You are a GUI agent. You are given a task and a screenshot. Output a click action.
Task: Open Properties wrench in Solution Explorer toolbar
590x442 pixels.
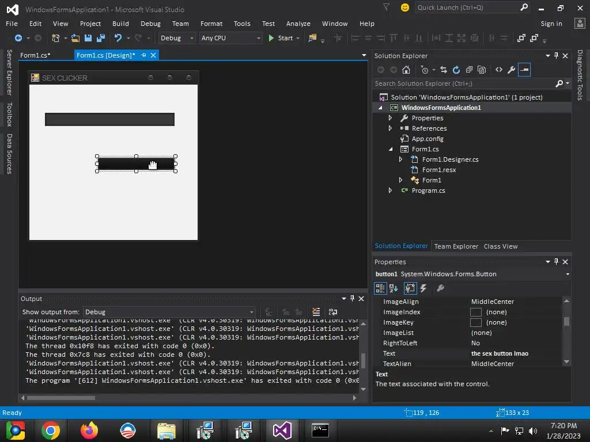pos(512,70)
